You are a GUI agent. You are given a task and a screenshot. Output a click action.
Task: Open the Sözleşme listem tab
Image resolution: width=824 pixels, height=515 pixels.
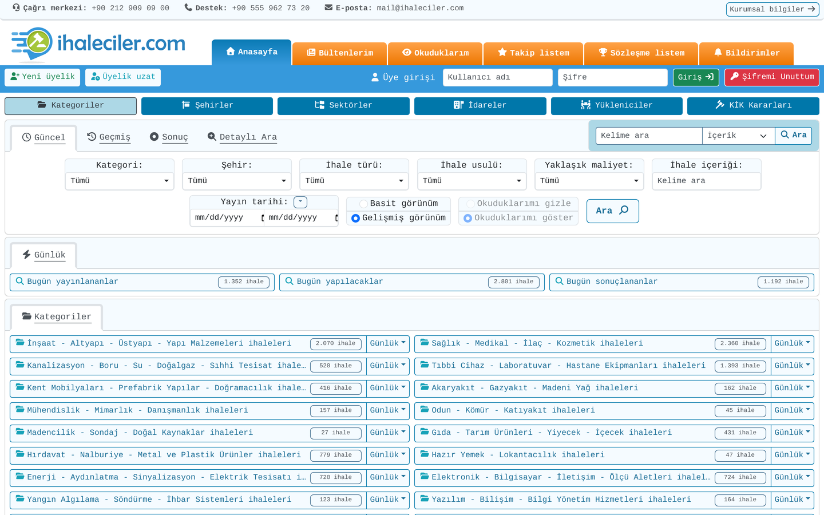641,53
